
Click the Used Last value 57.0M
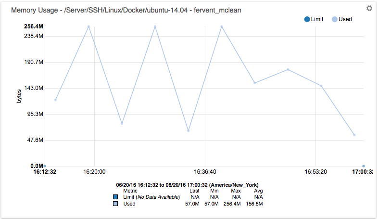click(192, 204)
